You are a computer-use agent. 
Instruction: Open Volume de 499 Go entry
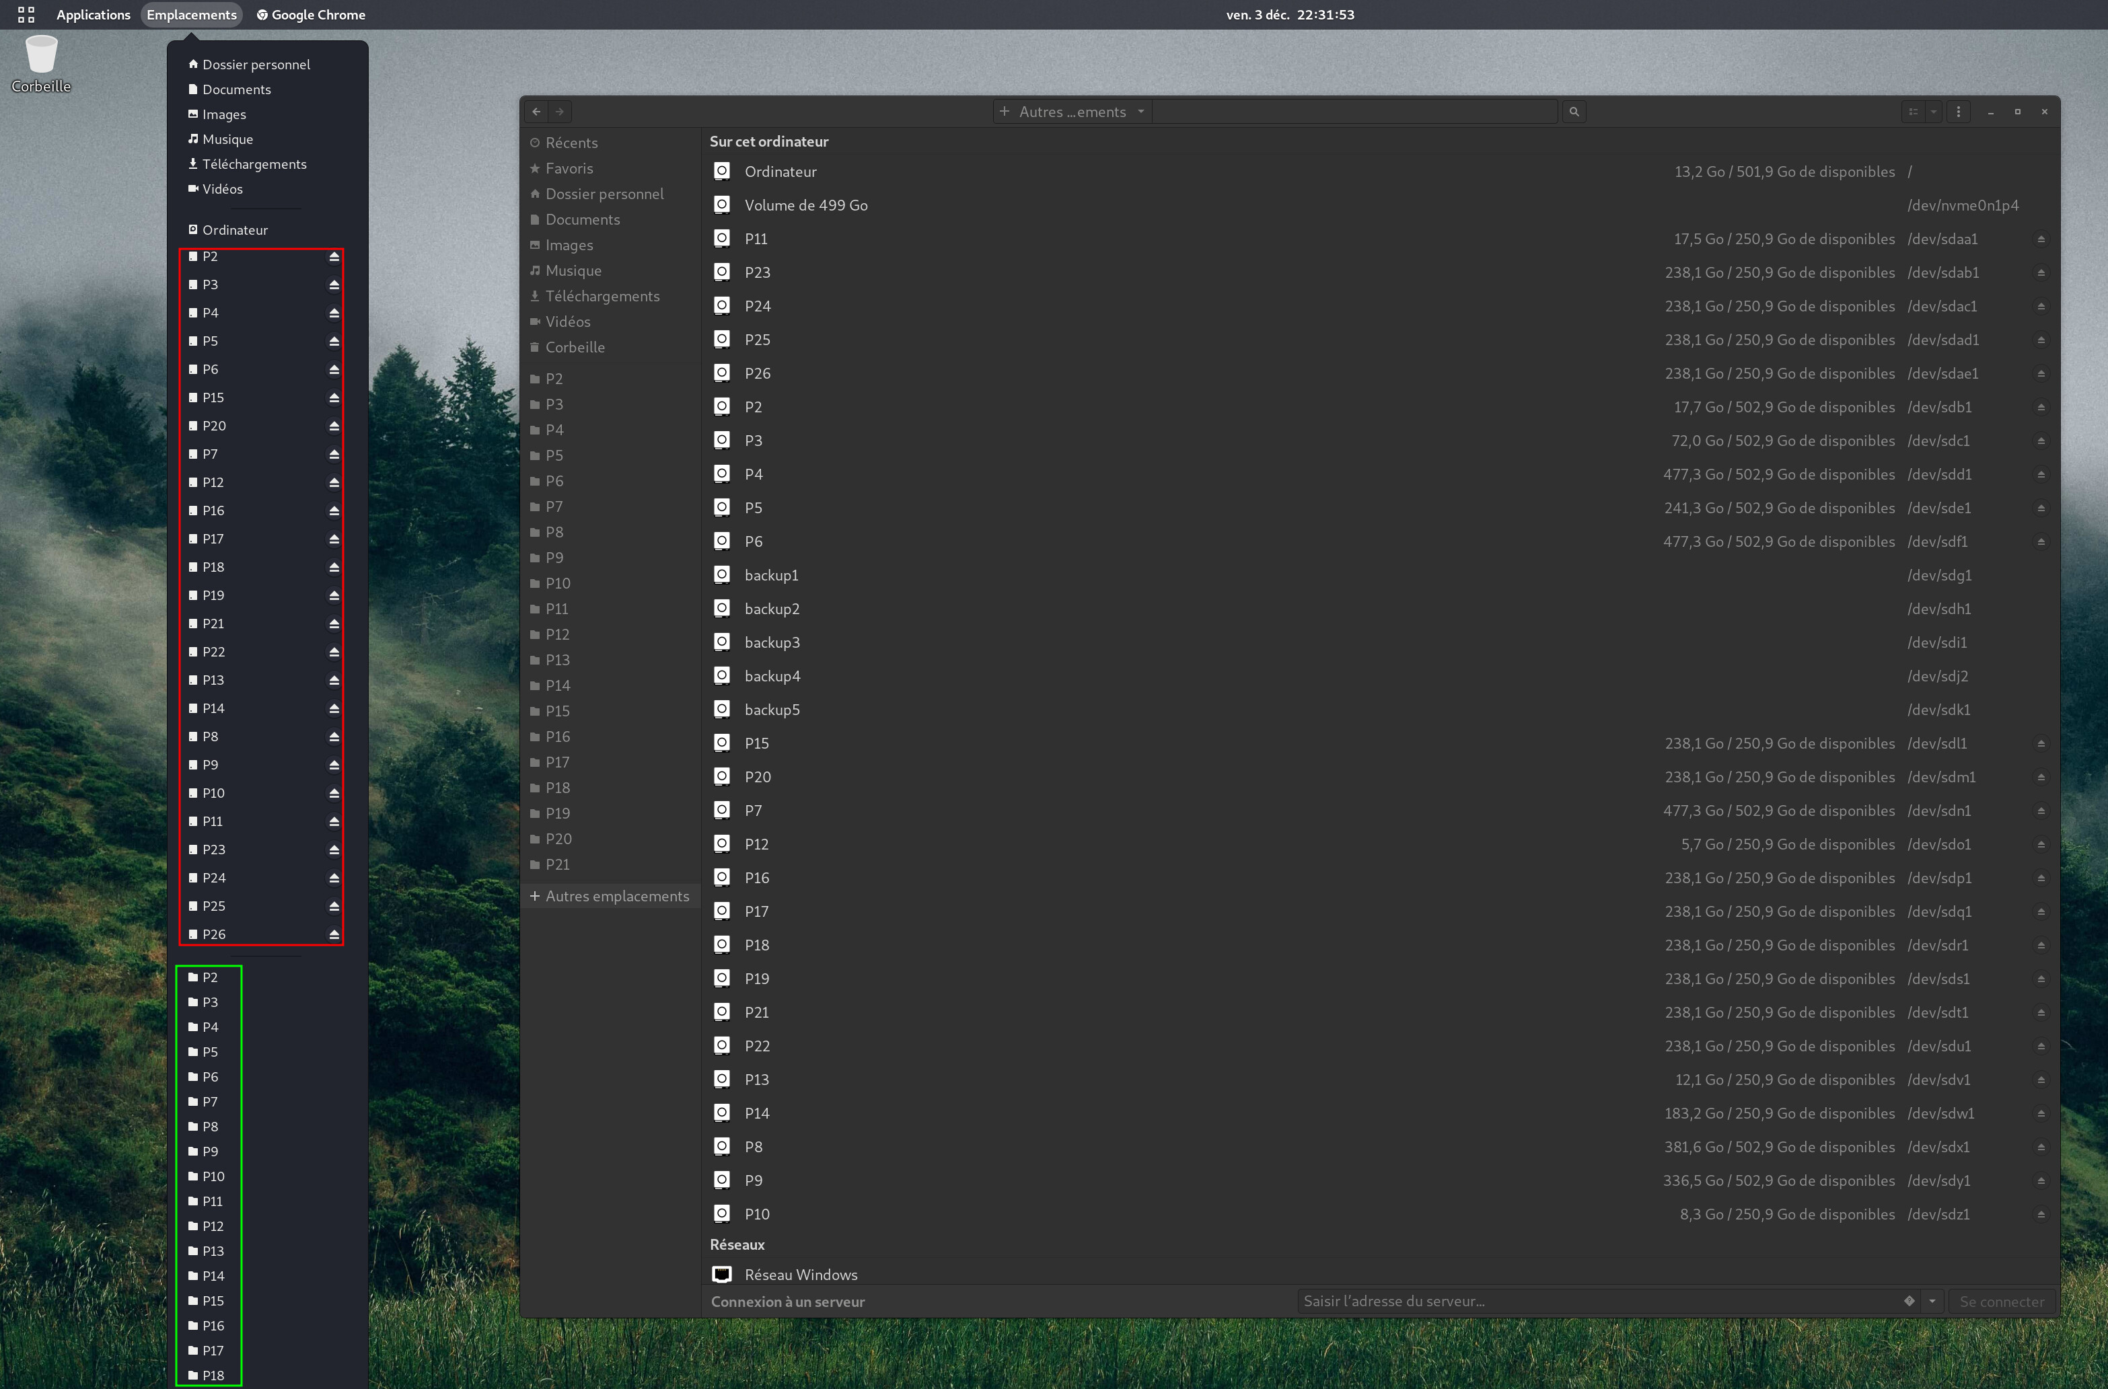click(1382, 206)
